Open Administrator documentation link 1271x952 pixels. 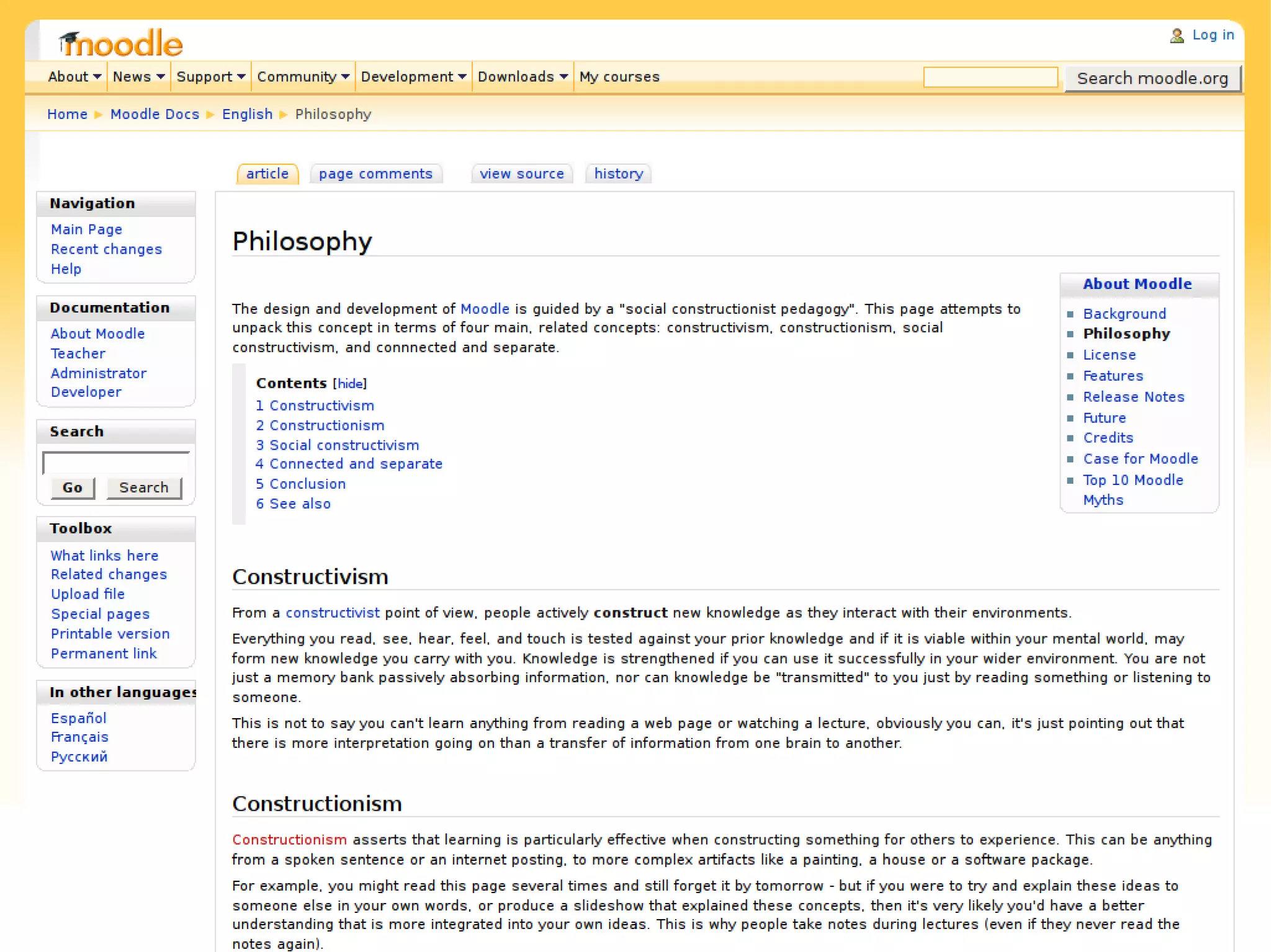[99, 373]
